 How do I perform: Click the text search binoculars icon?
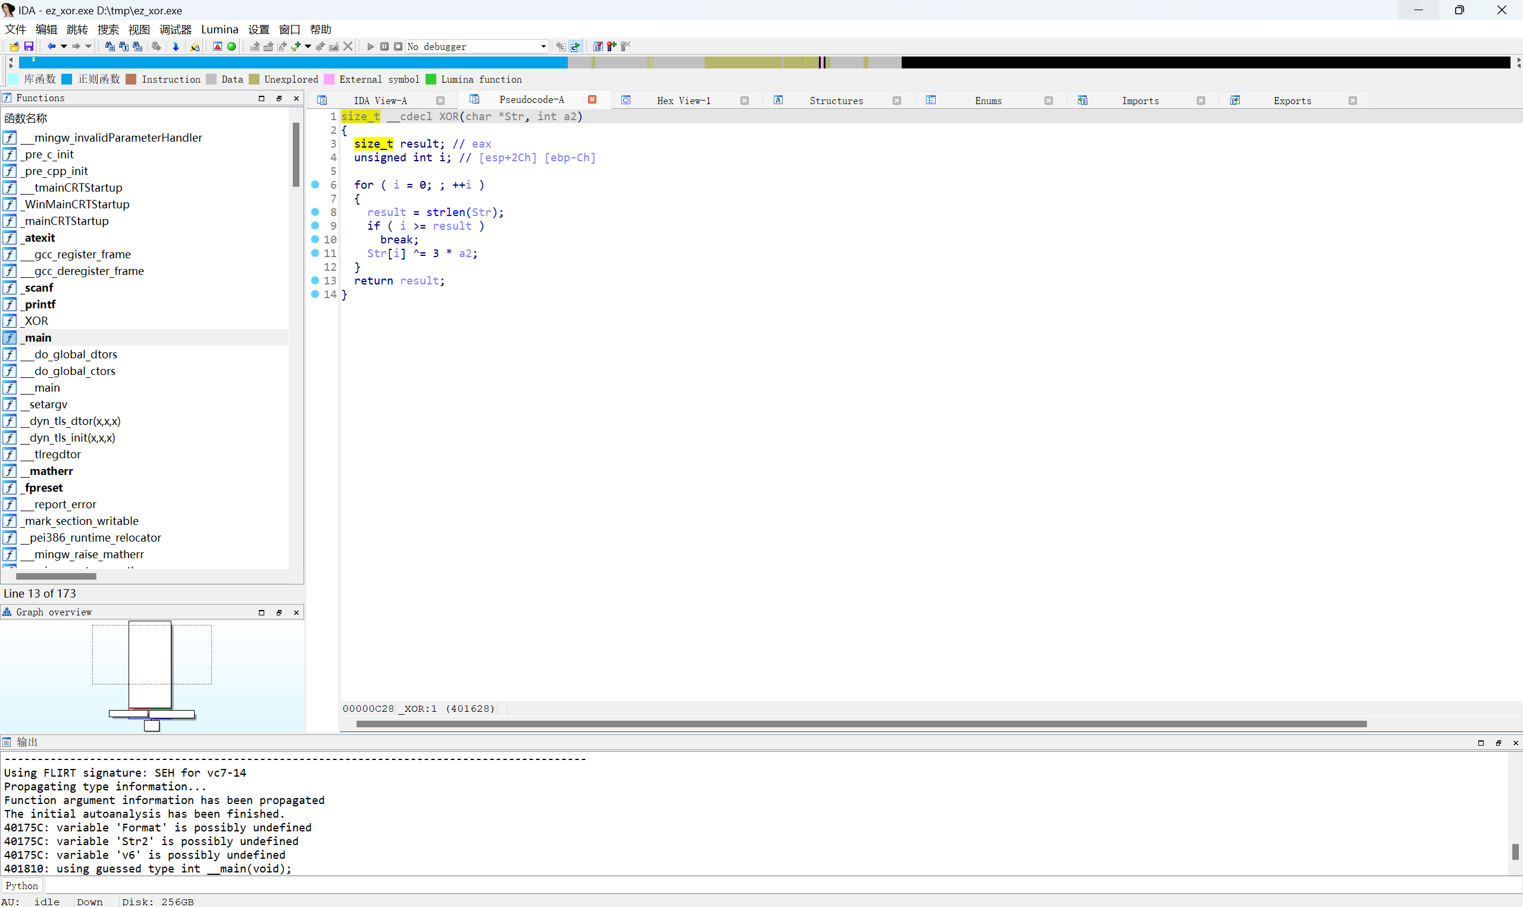[x=124, y=46]
